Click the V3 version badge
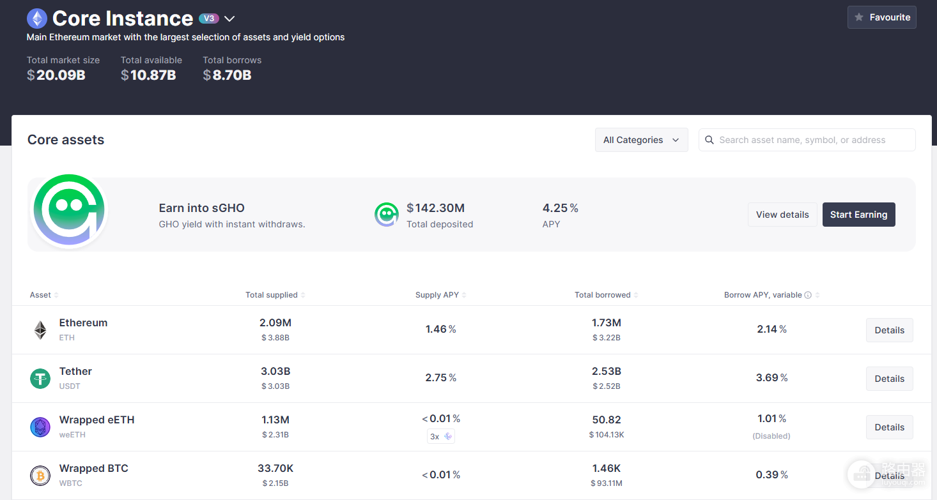The image size is (937, 500). pos(209,19)
